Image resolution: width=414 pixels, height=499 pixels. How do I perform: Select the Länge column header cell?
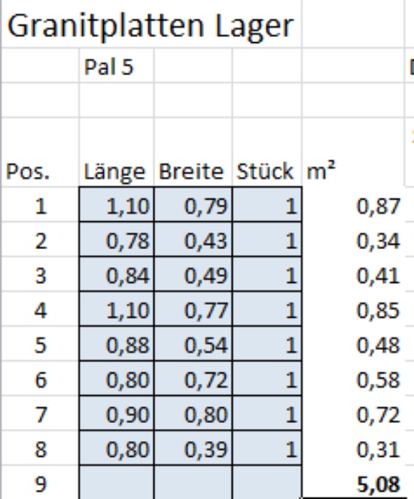click(117, 153)
